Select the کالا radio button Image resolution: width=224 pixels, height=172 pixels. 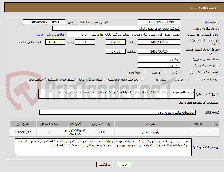tap(181, 72)
